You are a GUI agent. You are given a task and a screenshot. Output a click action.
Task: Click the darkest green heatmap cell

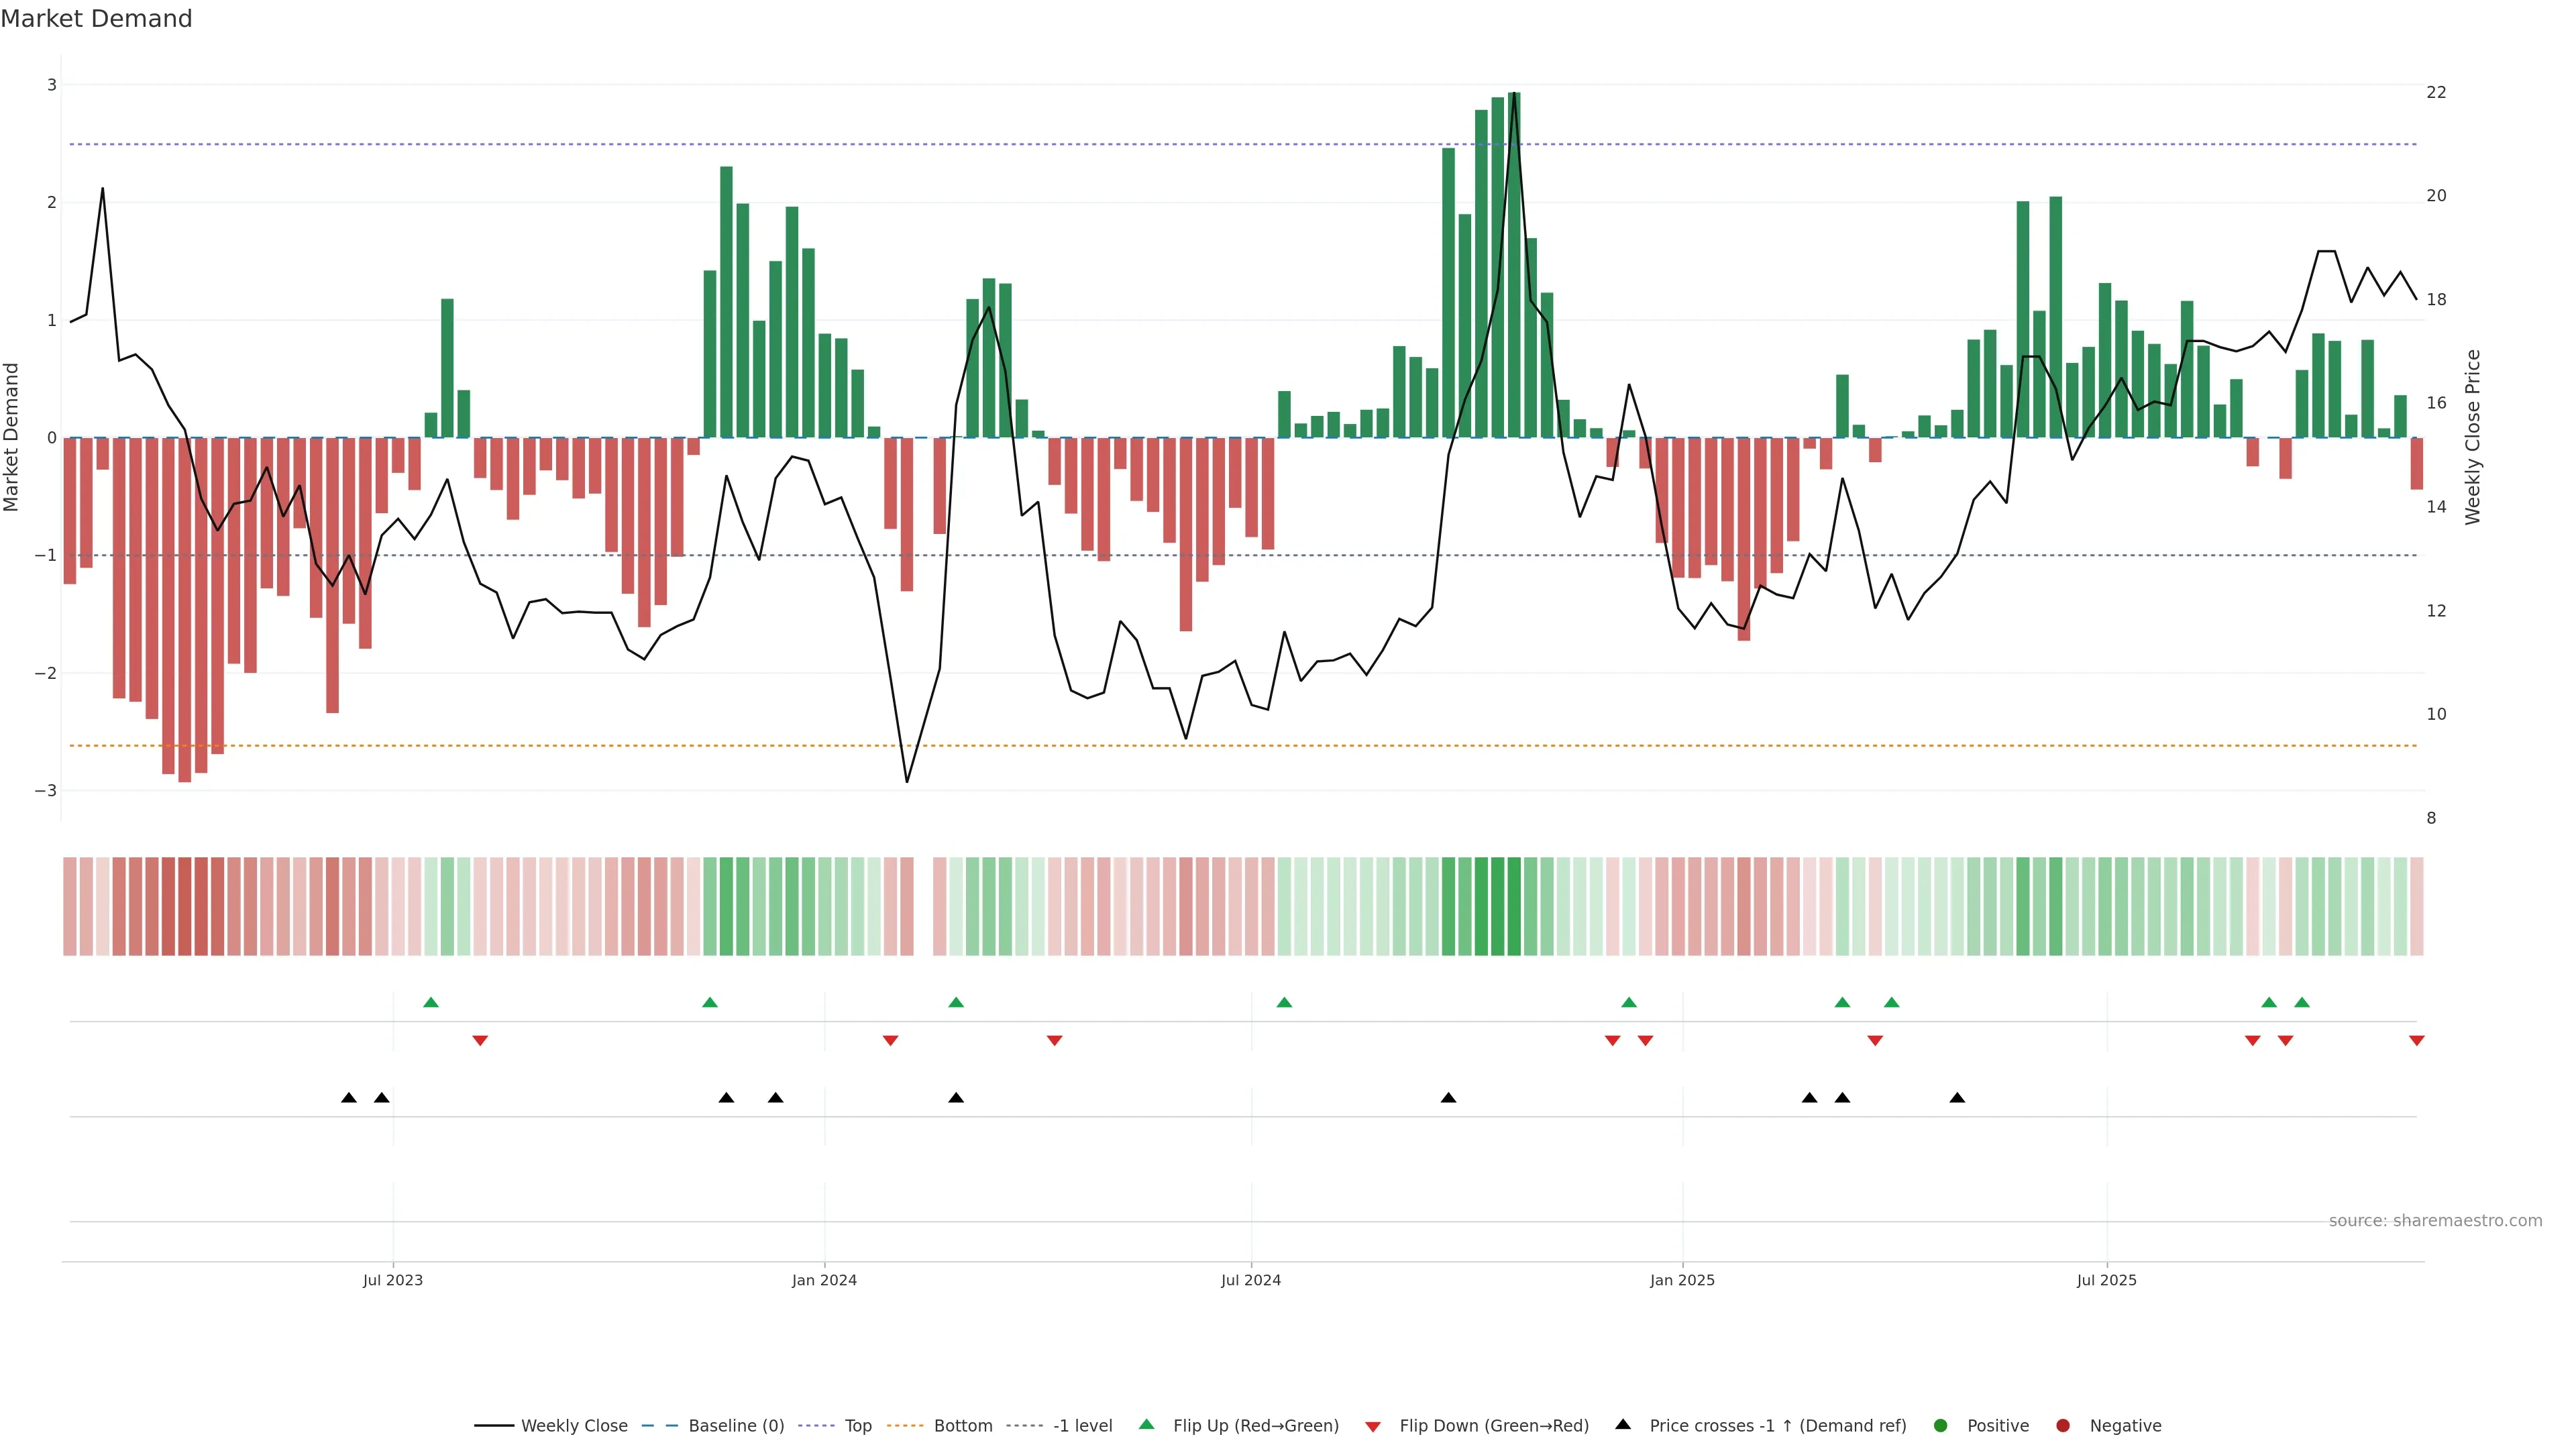(x=1514, y=906)
